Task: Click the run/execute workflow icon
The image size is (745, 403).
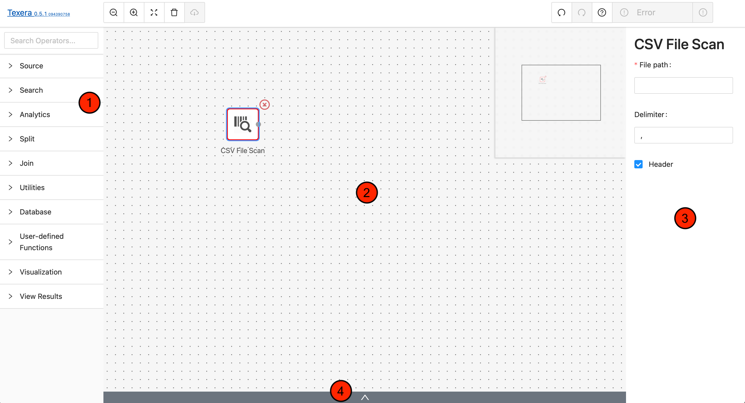Action: 562,12
